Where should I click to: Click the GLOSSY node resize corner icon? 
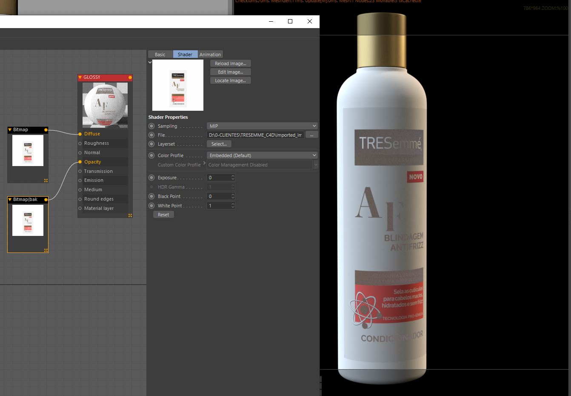(130, 215)
